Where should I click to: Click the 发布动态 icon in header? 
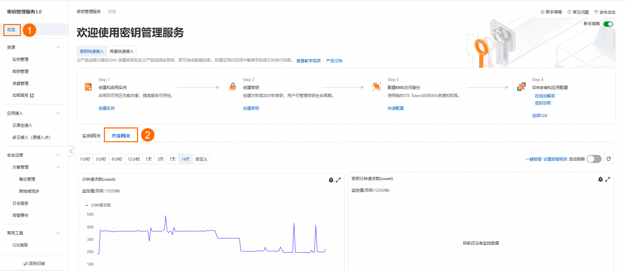click(x=596, y=12)
